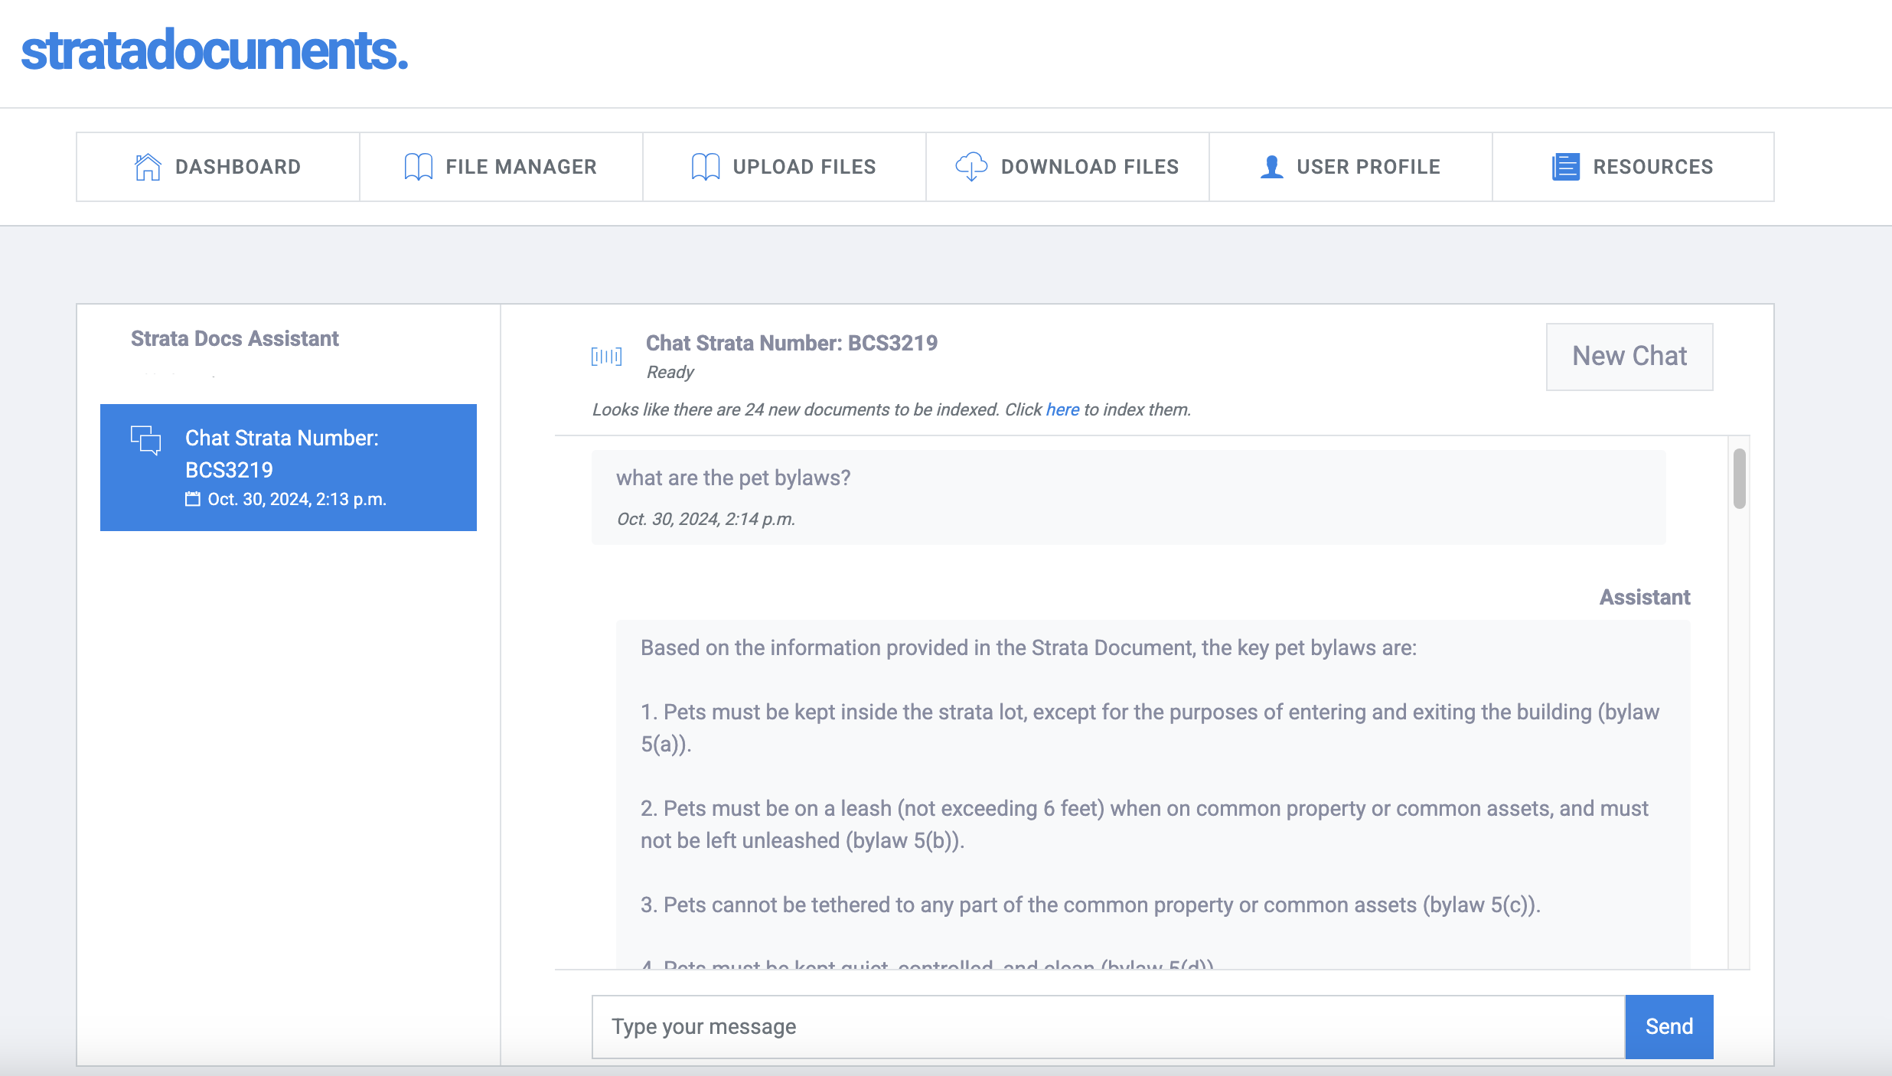Viewport: 1892px width, 1076px height.
Task: Click the File Manager book icon
Action: coord(418,167)
